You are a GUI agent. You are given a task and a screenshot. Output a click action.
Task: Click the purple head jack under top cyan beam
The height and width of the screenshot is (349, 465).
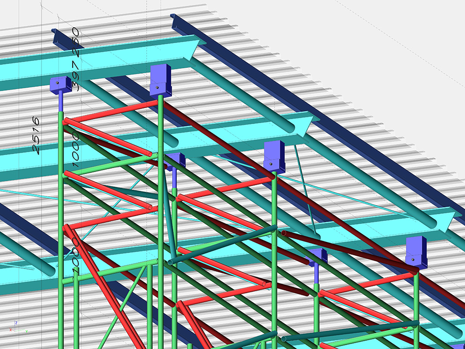(161, 80)
